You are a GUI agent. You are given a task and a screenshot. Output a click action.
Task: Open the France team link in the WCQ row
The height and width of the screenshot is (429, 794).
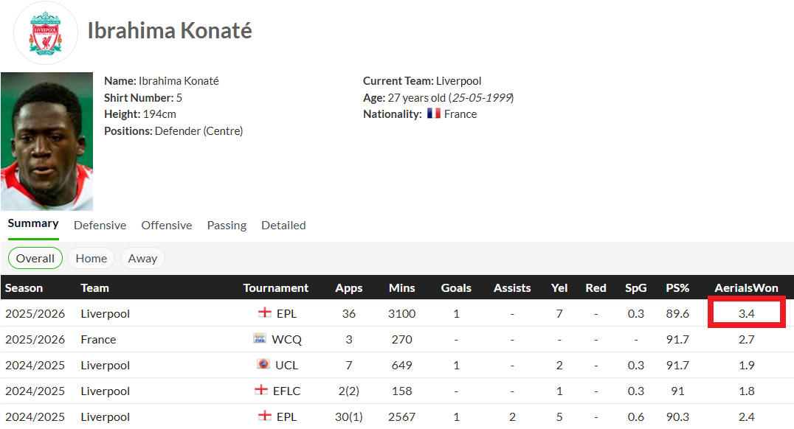click(x=98, y=340)
